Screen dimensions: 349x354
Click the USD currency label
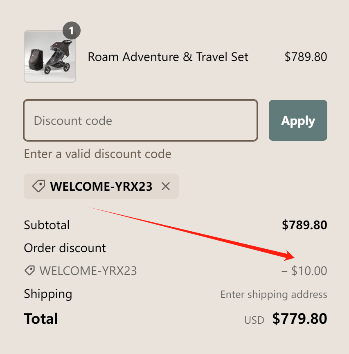254,320
